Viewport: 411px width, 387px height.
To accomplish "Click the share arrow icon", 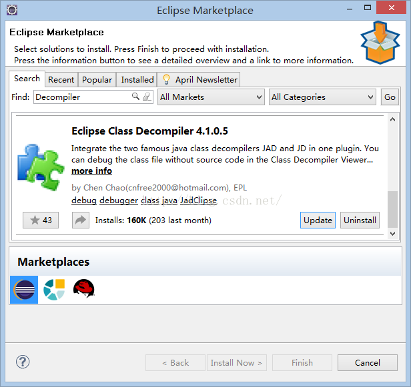I will click(81, 220).
